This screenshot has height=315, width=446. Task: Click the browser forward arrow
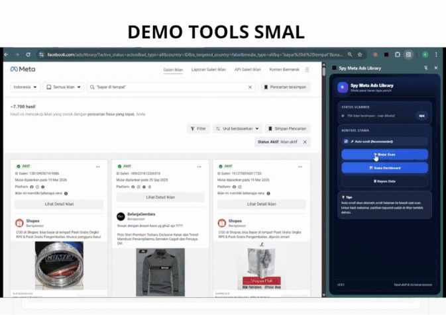pos(17,54)
